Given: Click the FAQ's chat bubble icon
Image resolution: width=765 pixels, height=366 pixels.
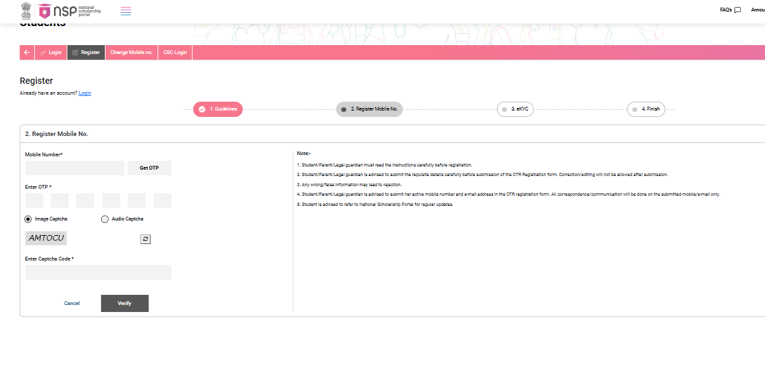Looking at the screenshot, I should tap(738, 10).
